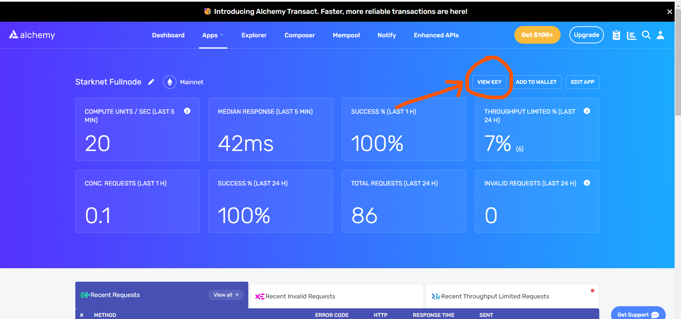Viewport: 681px width, 319px height.
Task: Click the Median Response 42ms card
Action: coord(271,129)
